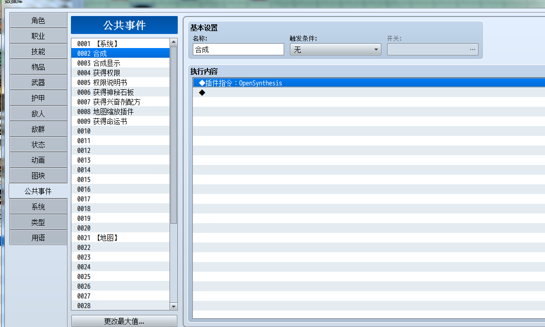The height and width of the screenshot is (327, 545).
Task: Select the 动画 tab
Action: (38, 160)
